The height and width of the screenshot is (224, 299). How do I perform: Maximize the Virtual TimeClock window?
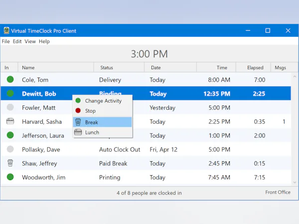[268, 30]
